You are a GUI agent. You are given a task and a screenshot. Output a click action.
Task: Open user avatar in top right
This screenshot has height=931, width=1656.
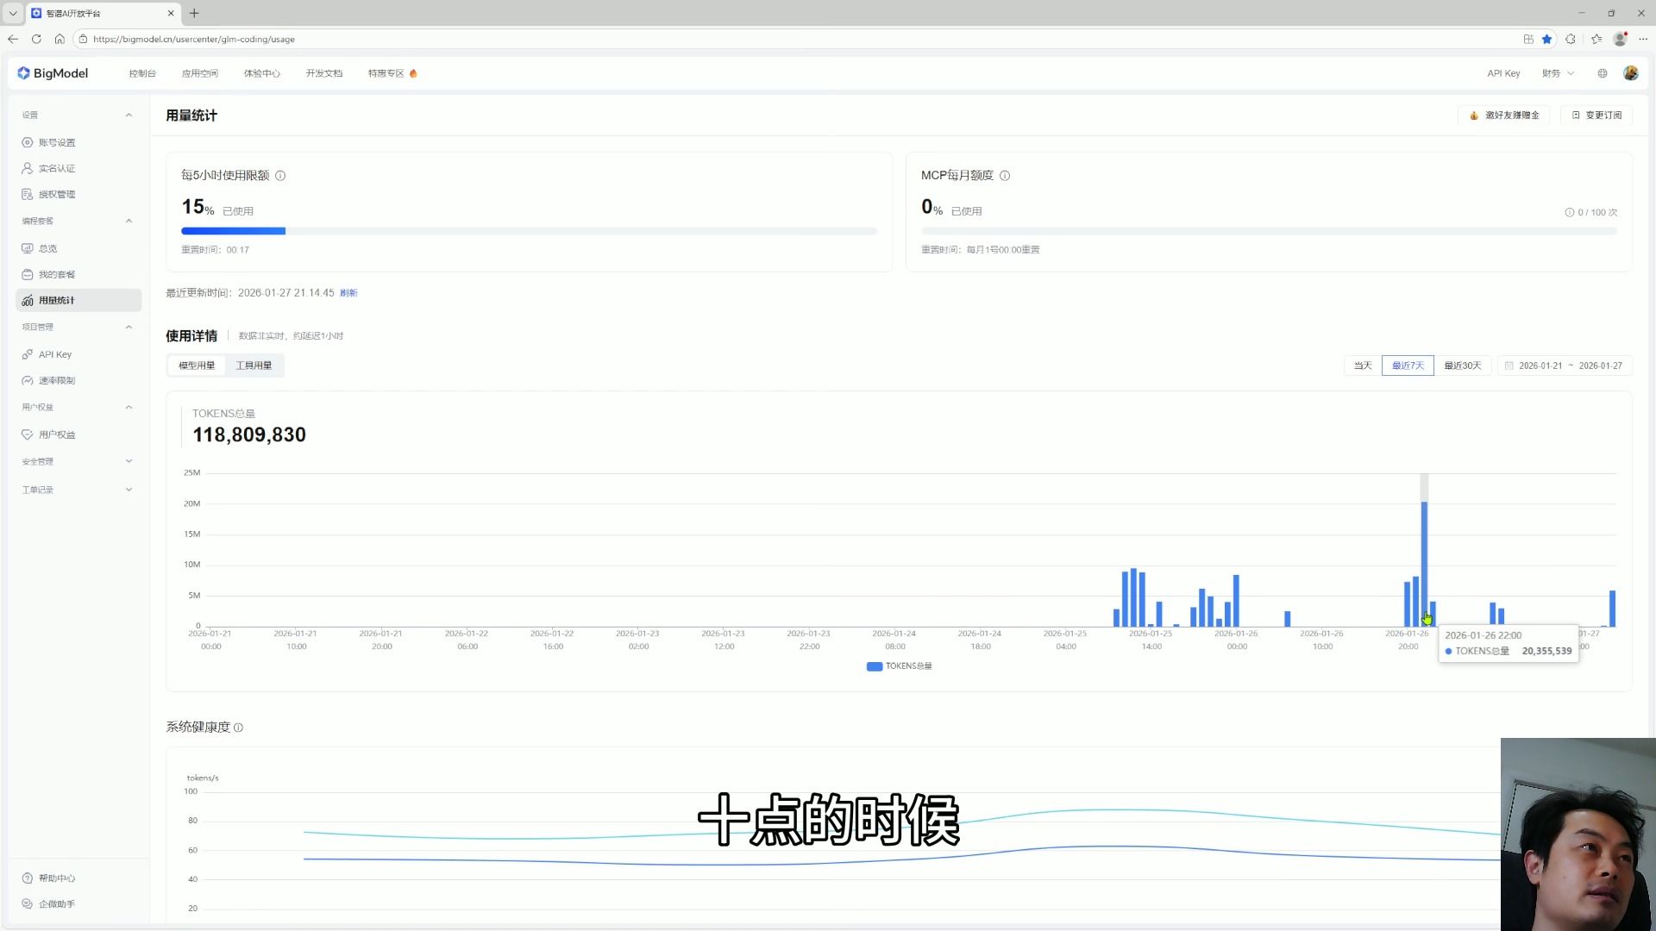(x=1630, y=73)
